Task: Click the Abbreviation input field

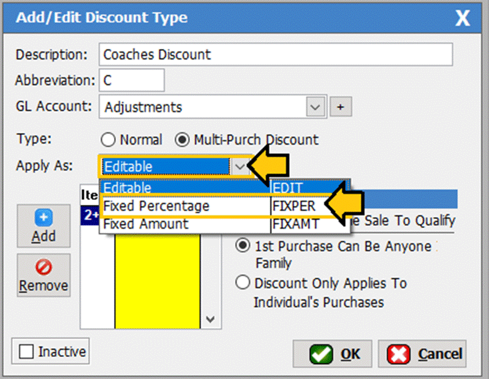Action: point(131,80)
